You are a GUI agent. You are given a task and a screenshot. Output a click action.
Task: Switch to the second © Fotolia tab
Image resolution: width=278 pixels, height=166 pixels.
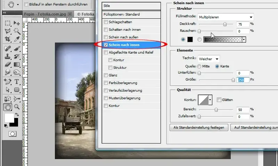pyautogui.click(x=85, y=14)
